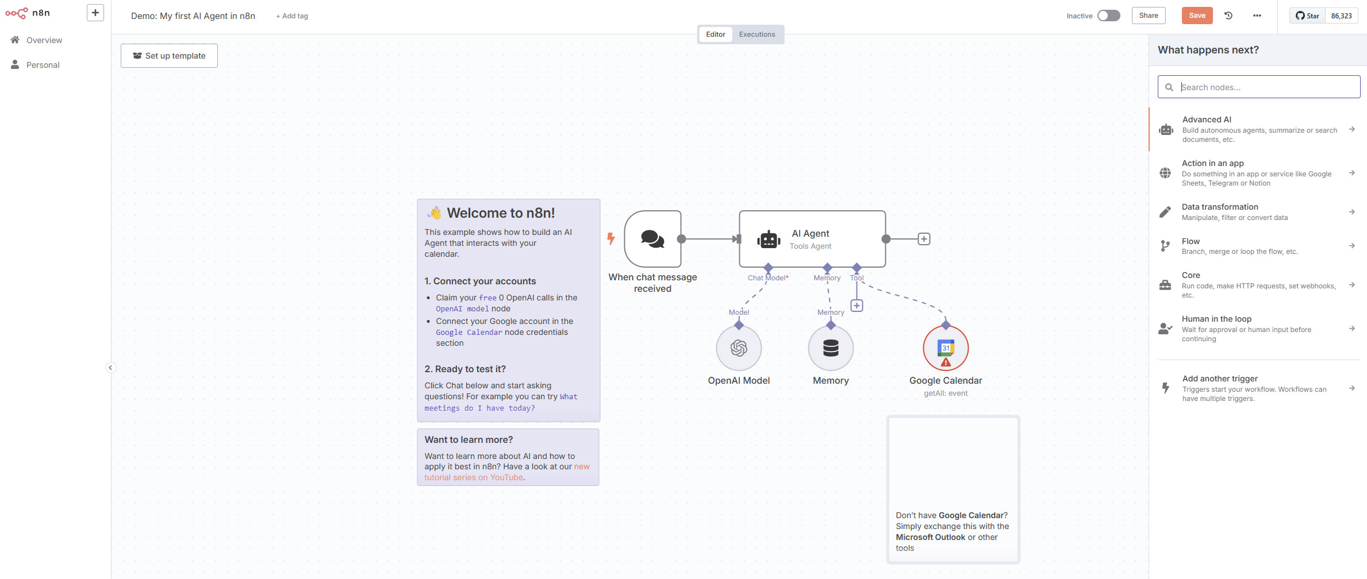Click the Action in an app globe icon

coord(1165,173)
